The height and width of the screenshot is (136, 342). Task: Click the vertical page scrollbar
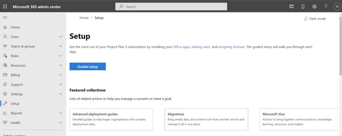341,44
